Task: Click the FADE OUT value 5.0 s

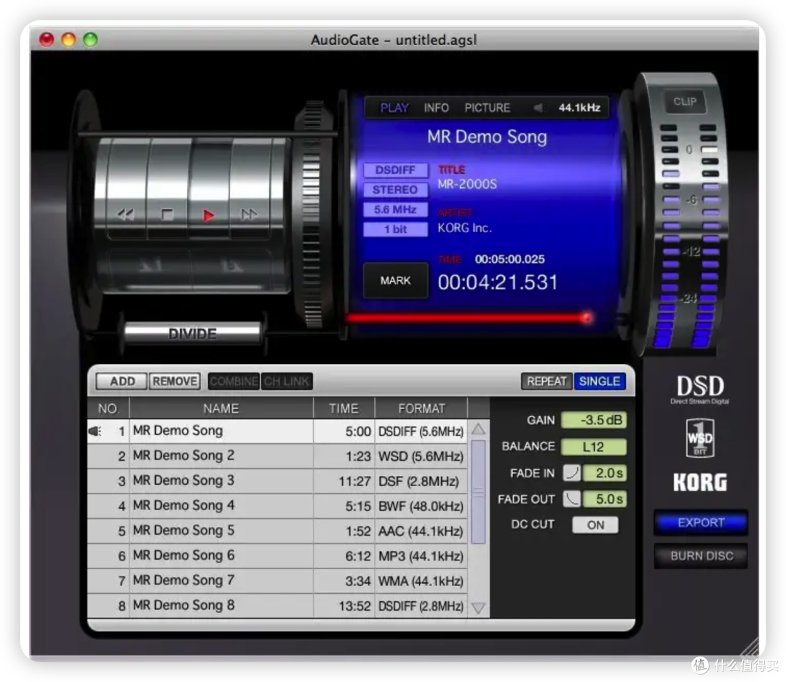Action: coord(605,499)
